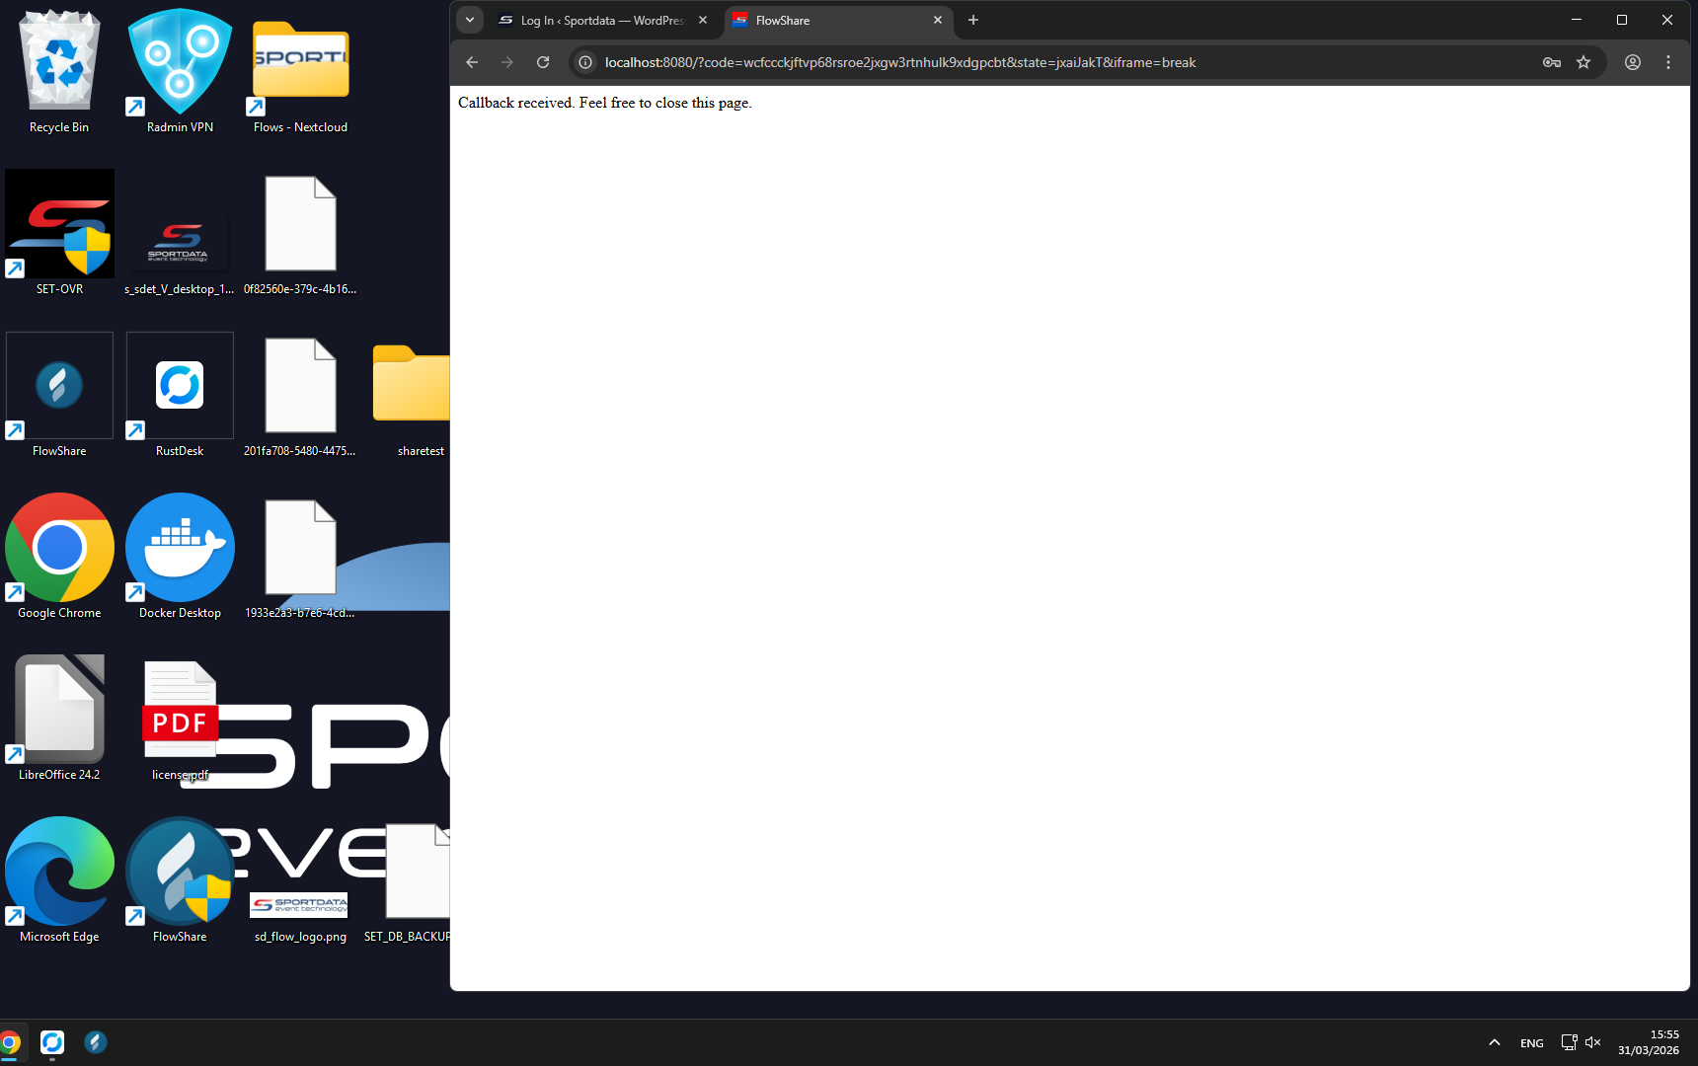The width and height of the screenshot is (1698, 1066).
Task: Bookmark this page with the star icon
Action: 1583,62
